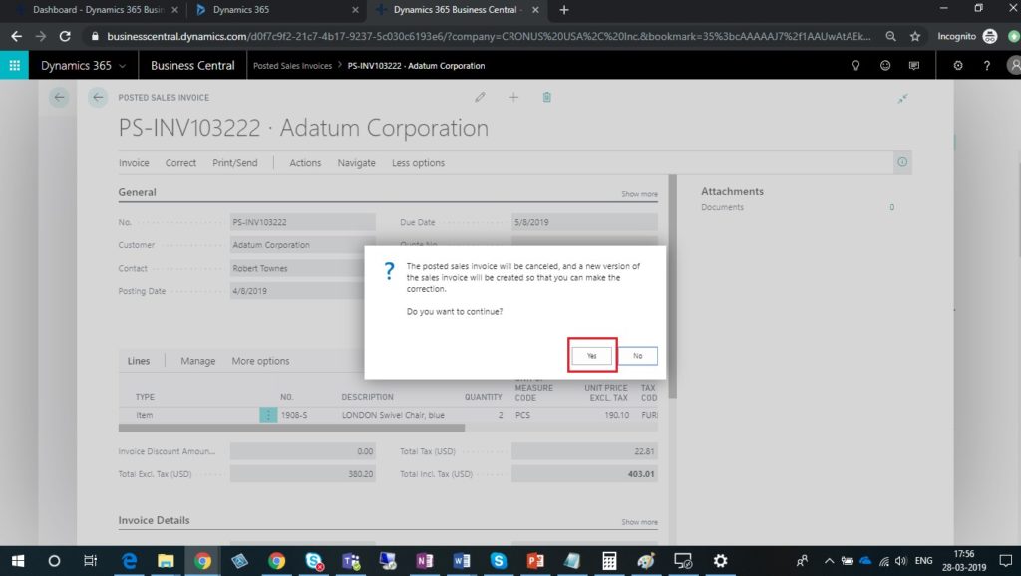Screen dimensions: 1021x576
Task: Click the collapse page arrows icon
Action: pyautogui.click(x=902, y=99)
